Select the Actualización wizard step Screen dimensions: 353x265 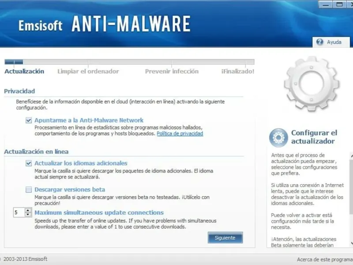24,72
